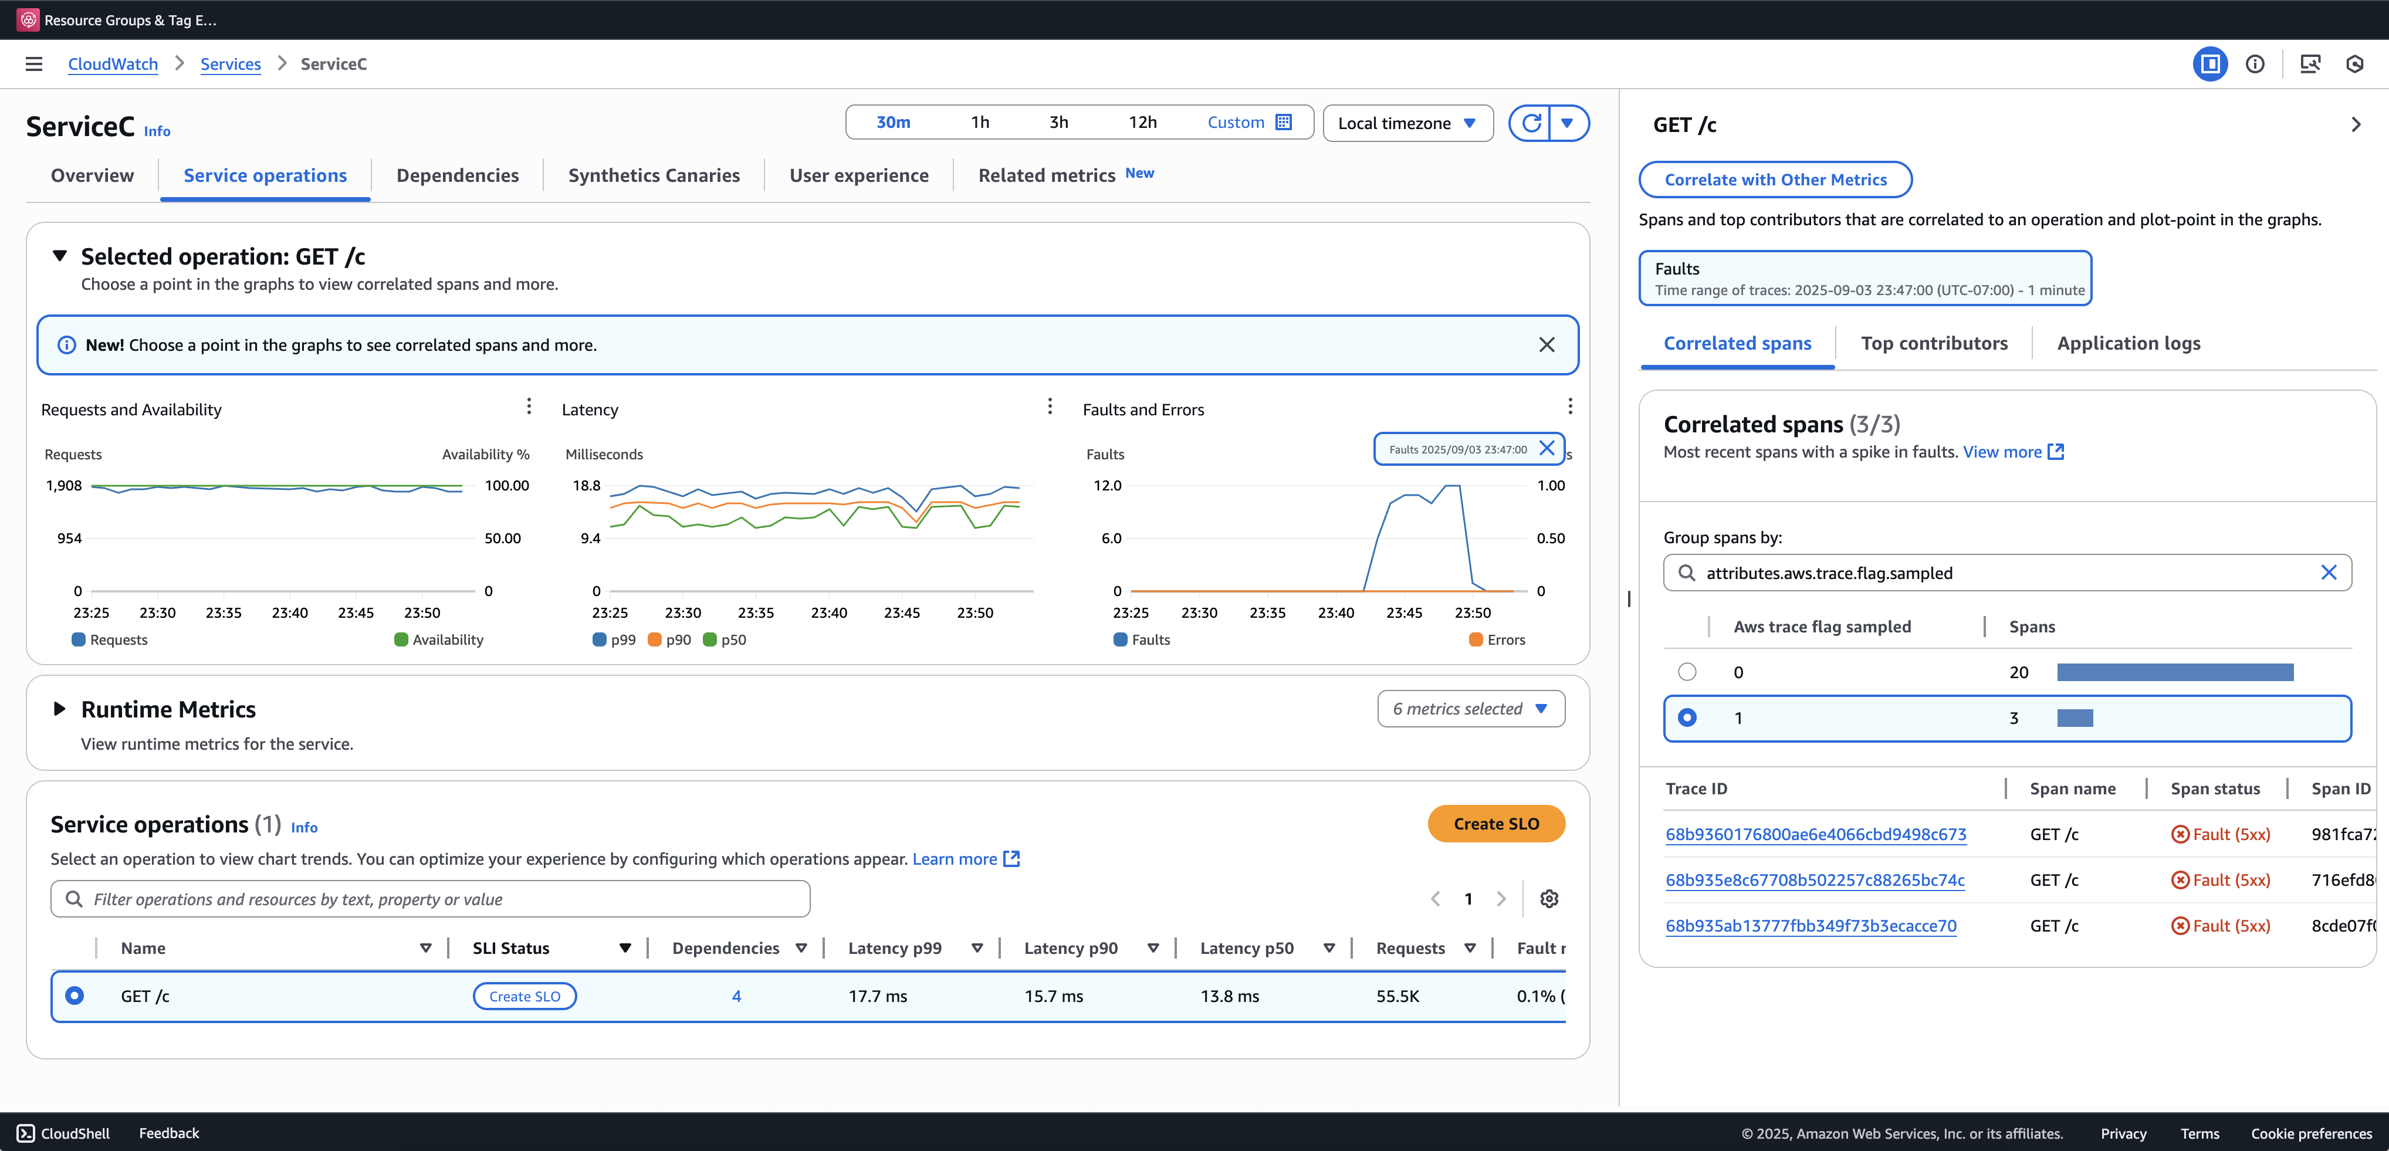Expand the Runtime Metrics section
Image resolution: width=2389 pixels, height=1151 pixels.
pos(59,709)
